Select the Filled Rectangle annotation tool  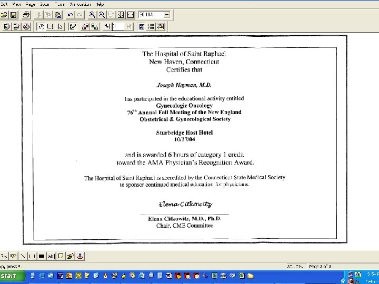(x=42, y=256)
